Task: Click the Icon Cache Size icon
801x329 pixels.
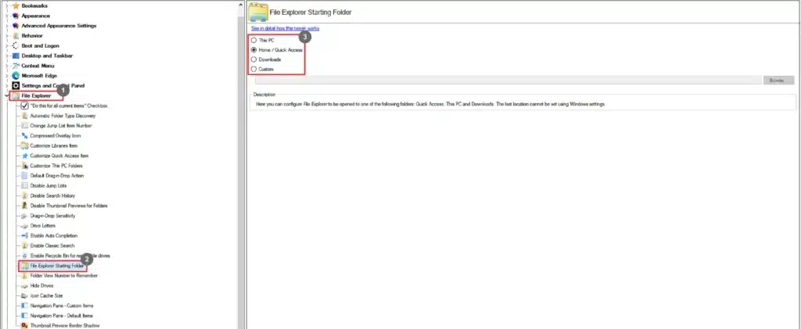Action: pos(24,296)
